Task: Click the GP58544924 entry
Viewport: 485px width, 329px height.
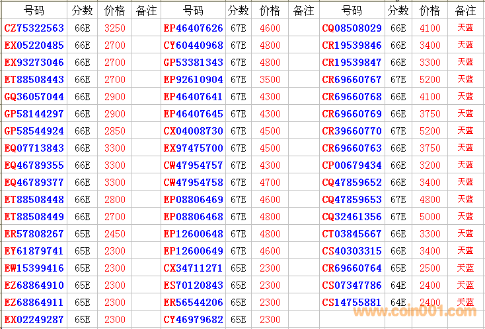Action: coord(34,131)
